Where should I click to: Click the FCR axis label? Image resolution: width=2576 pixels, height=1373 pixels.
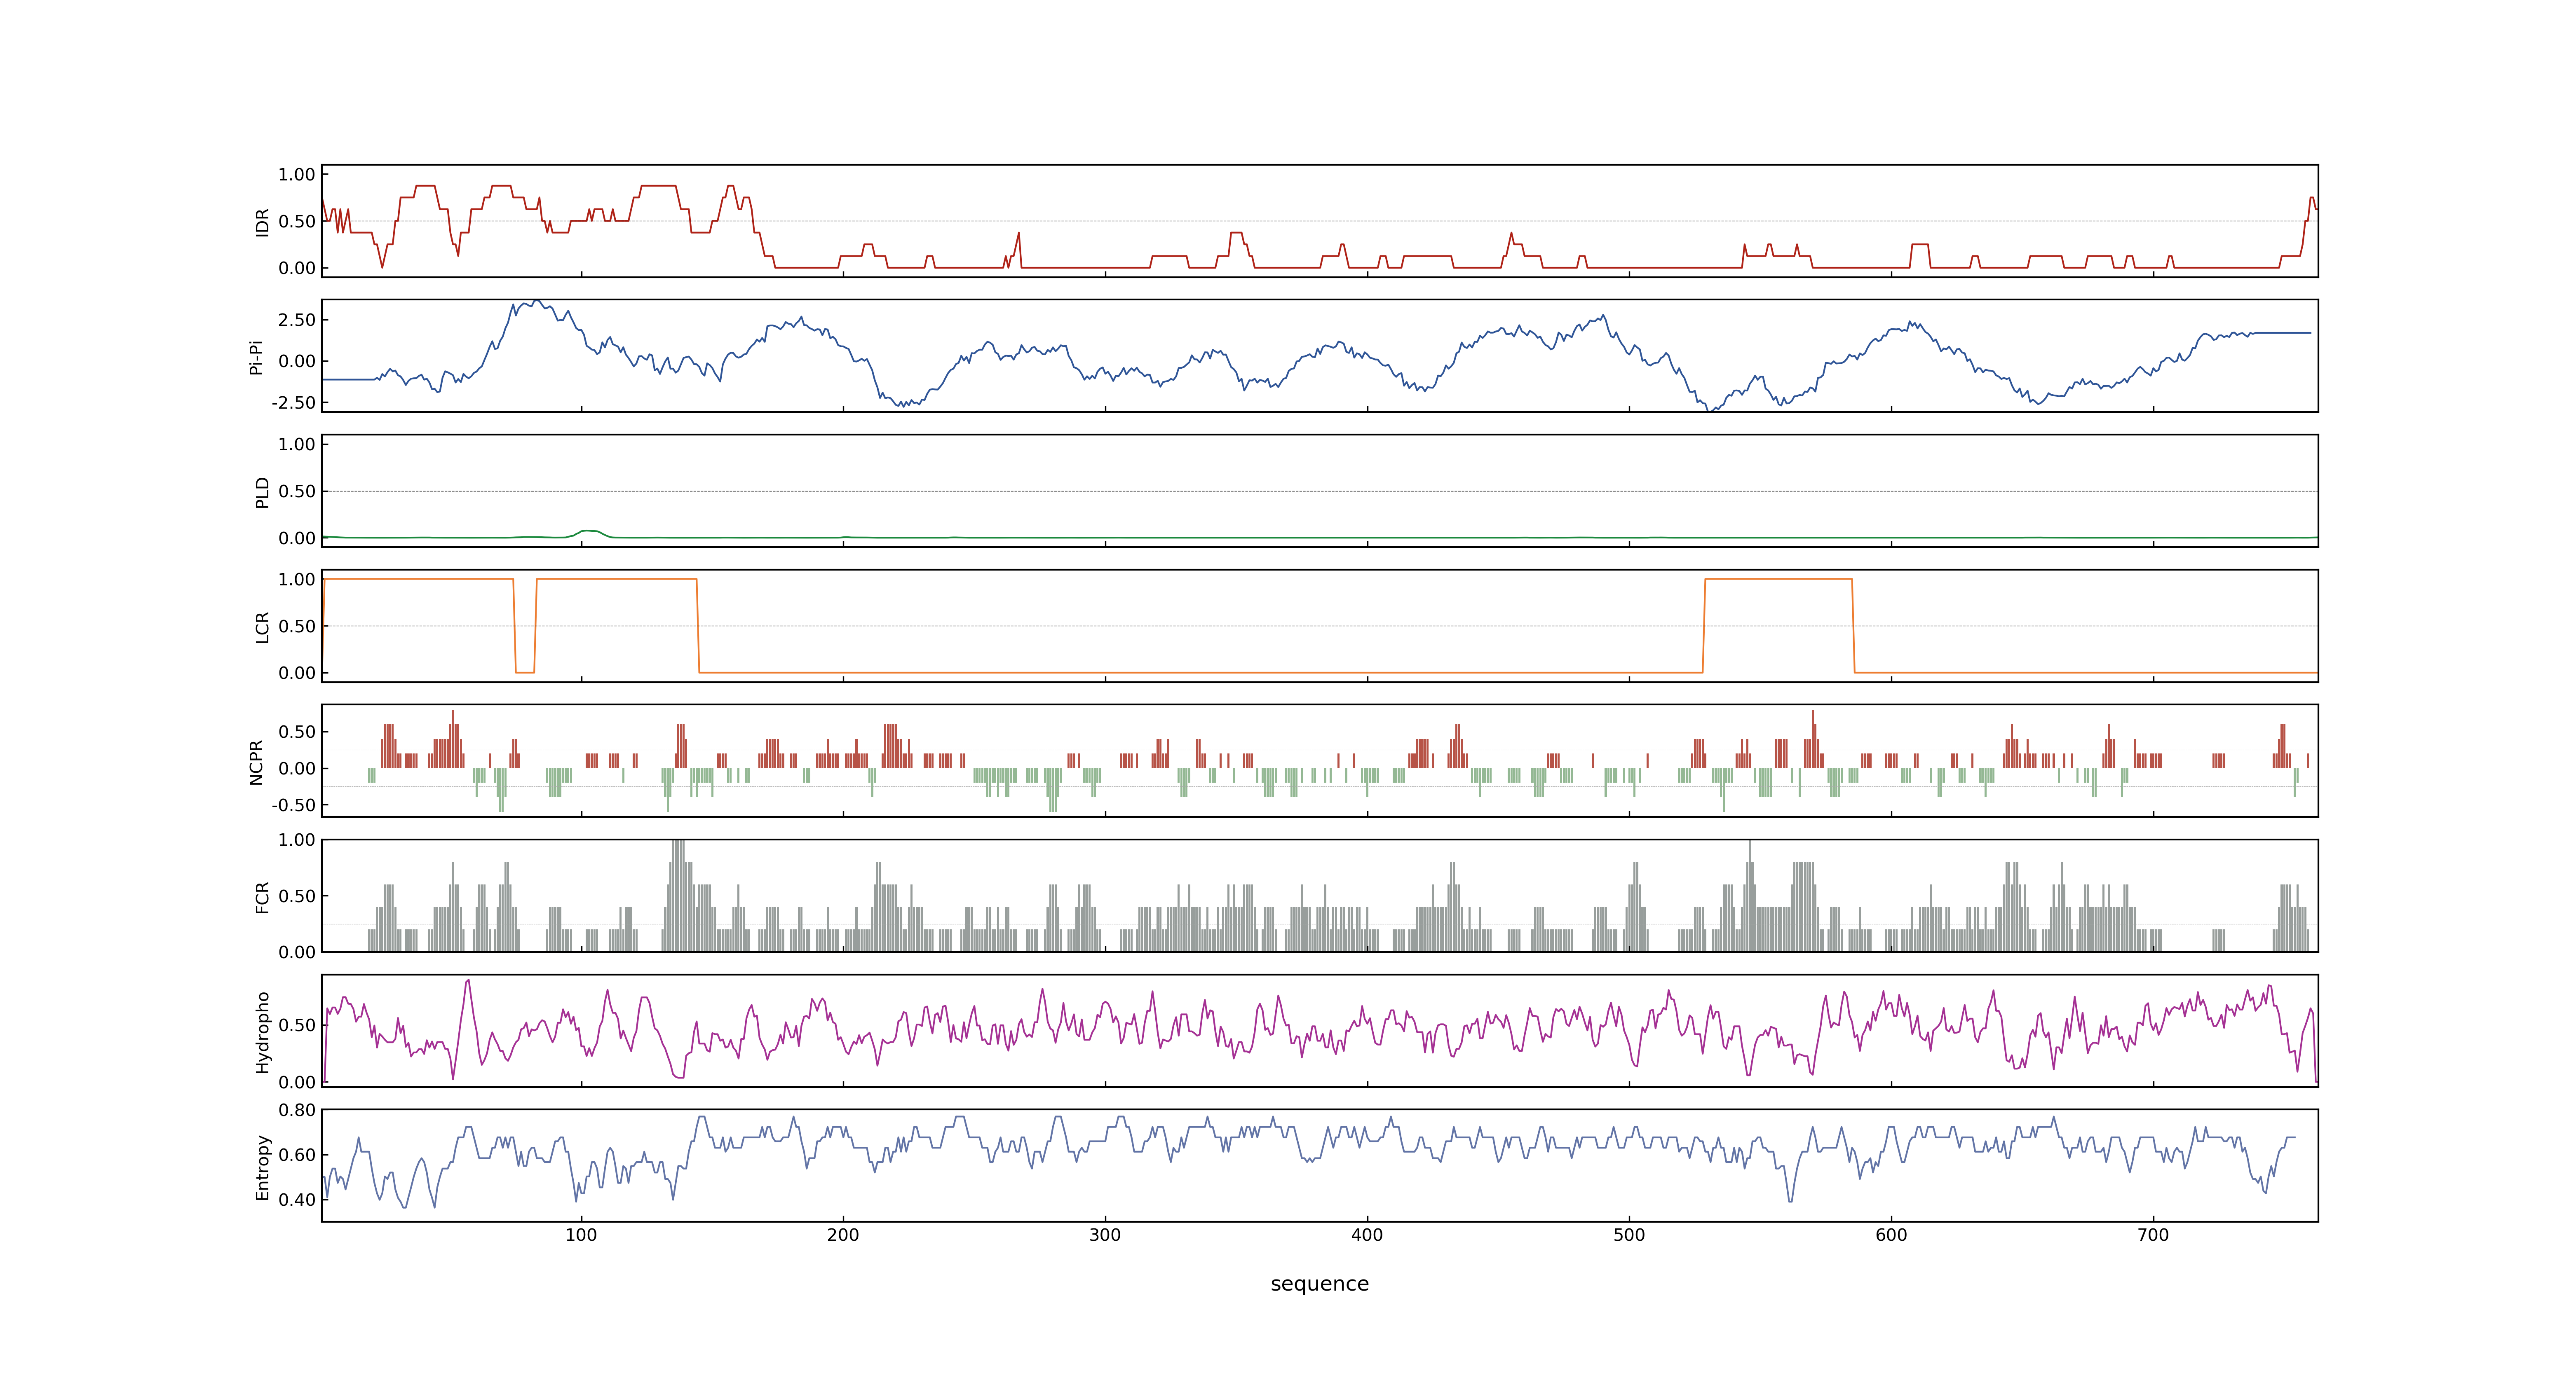(263, 896)
